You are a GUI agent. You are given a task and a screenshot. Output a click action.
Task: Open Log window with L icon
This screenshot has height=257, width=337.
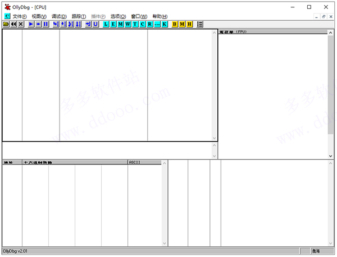point(106,24)
